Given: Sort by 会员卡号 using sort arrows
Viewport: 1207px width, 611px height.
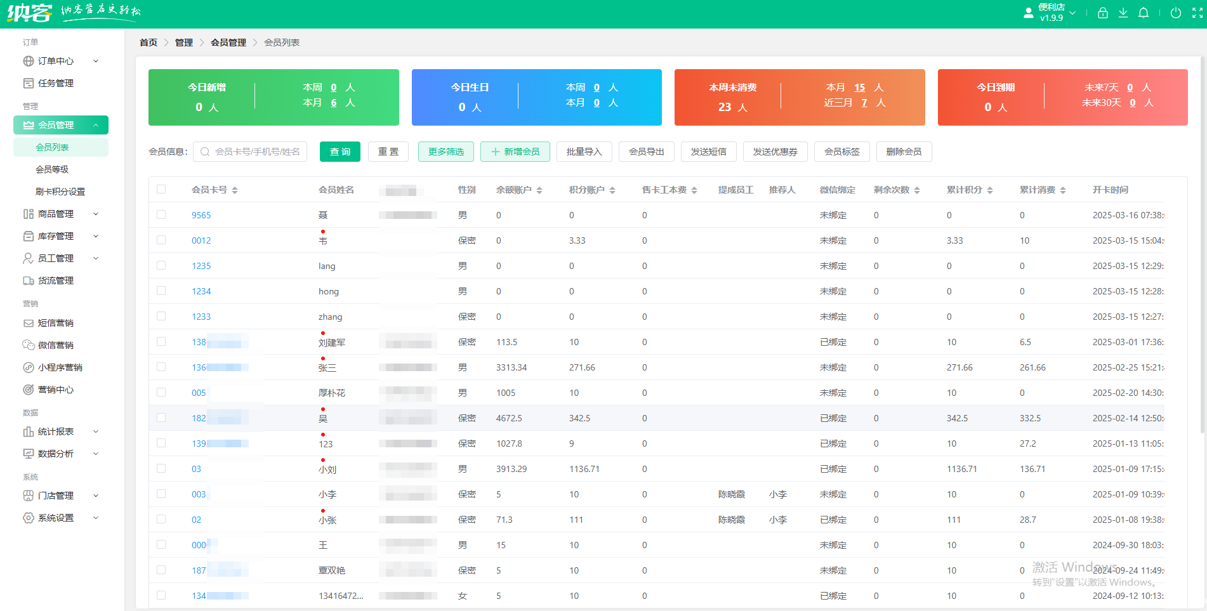Looking at the screenshot, I should (x=235, y=190).
